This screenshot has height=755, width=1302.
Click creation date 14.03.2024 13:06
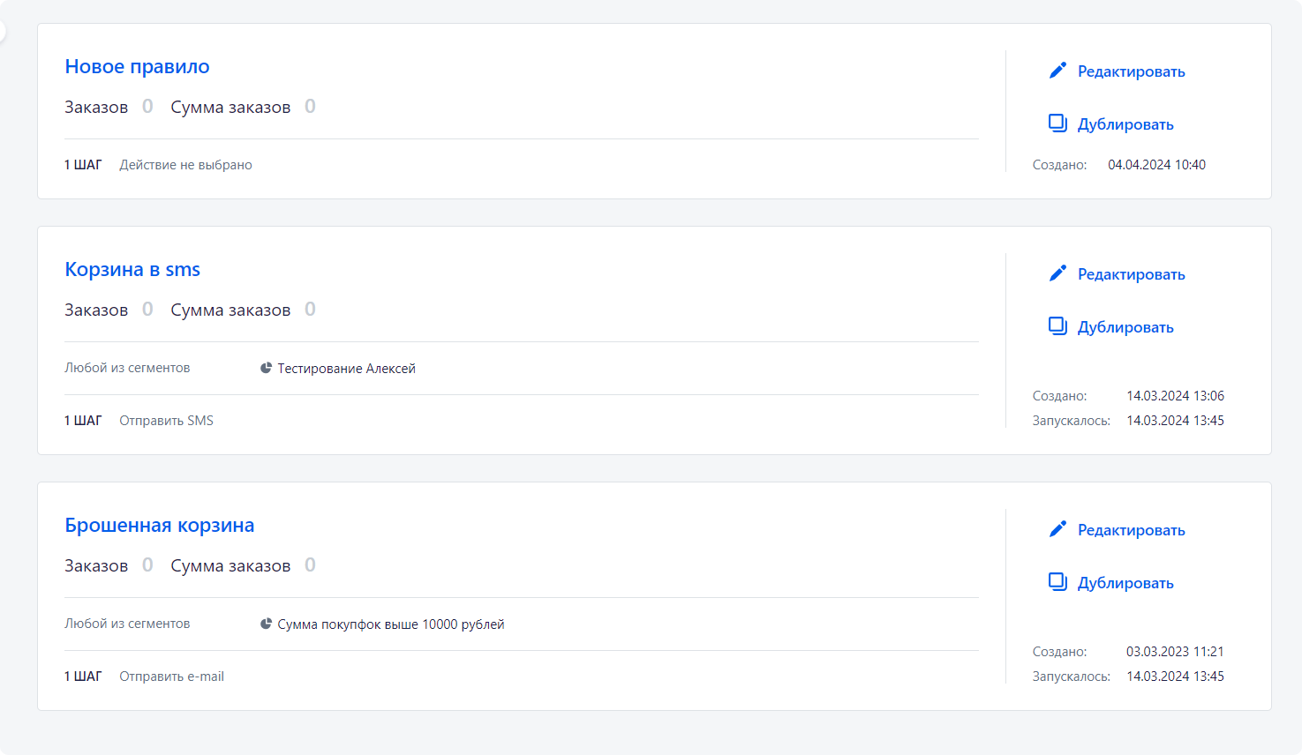[1175, 396]
